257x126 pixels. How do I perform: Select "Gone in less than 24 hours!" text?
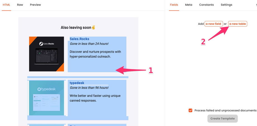[x=89, y=44]
